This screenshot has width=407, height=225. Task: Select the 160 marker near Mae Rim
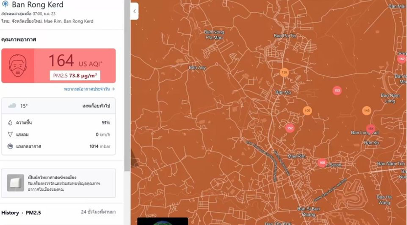[322, 162]
